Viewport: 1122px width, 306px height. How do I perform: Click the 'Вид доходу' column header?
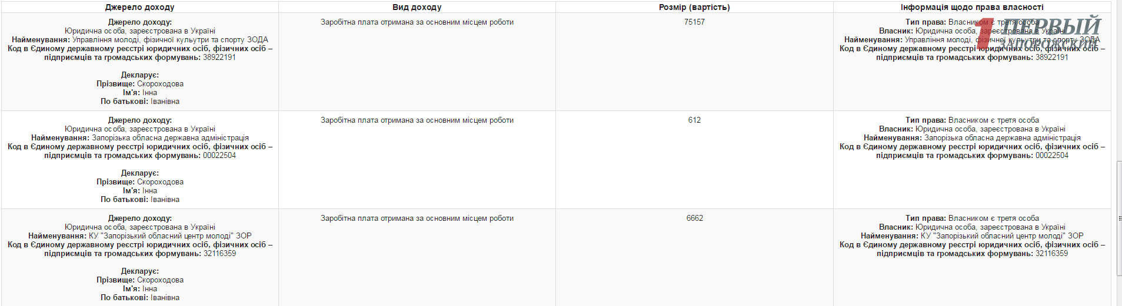pyautogui.click(x=417, y=7)
